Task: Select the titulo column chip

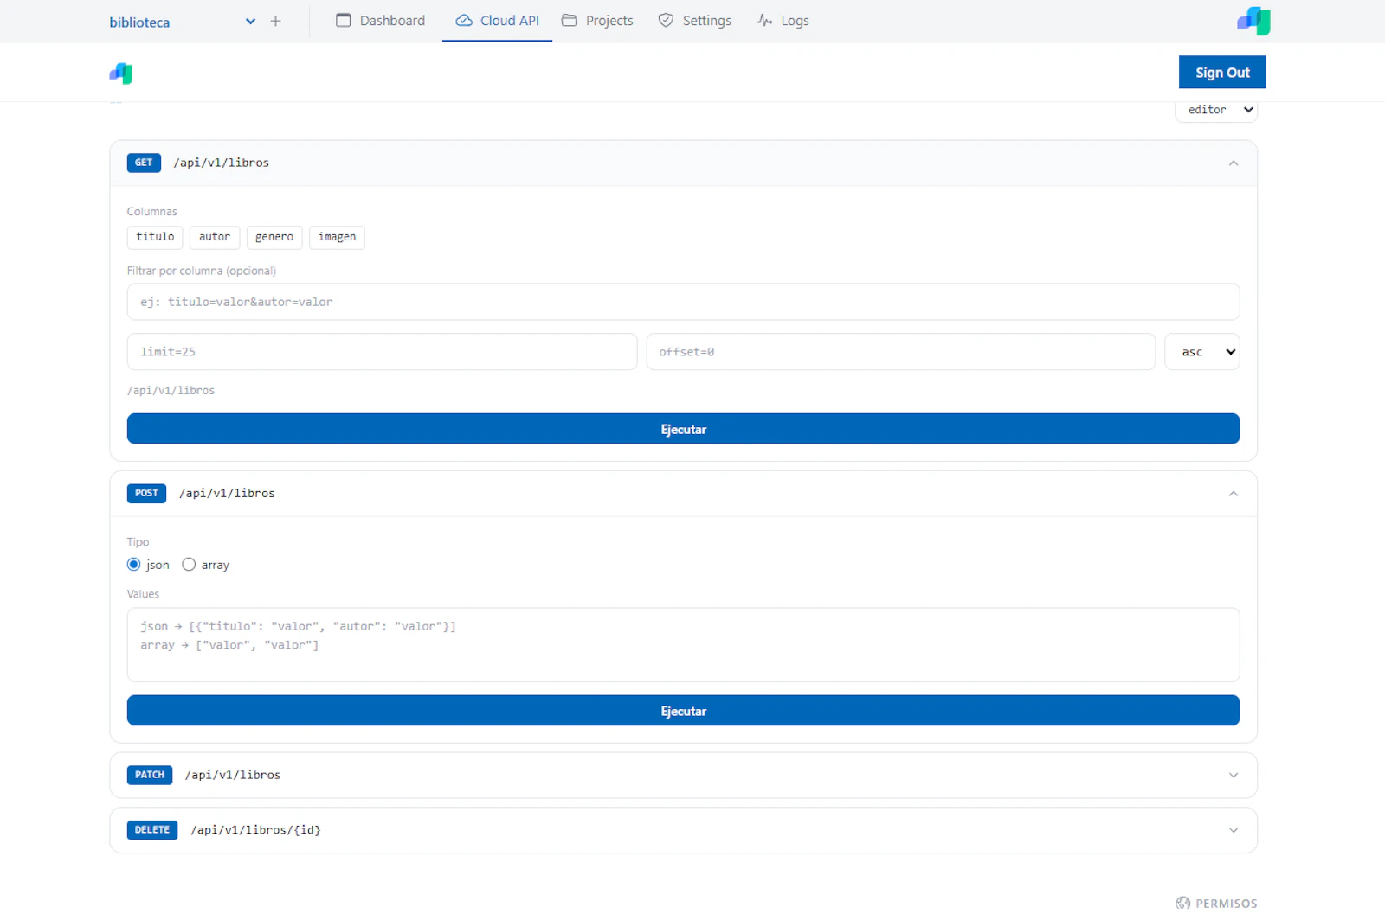Action: (x=155, y=237)
